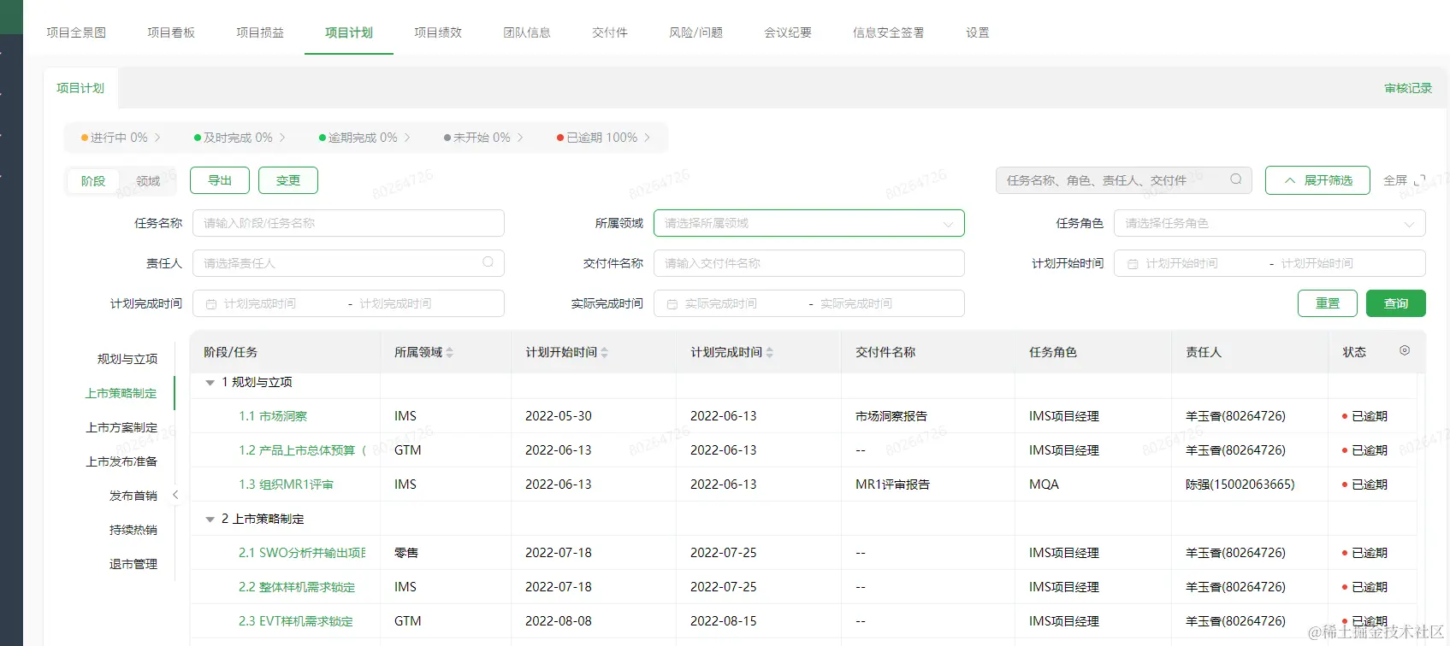
Task: Switch the view toggle to 阶段
Action: click(x=93, y=180)
